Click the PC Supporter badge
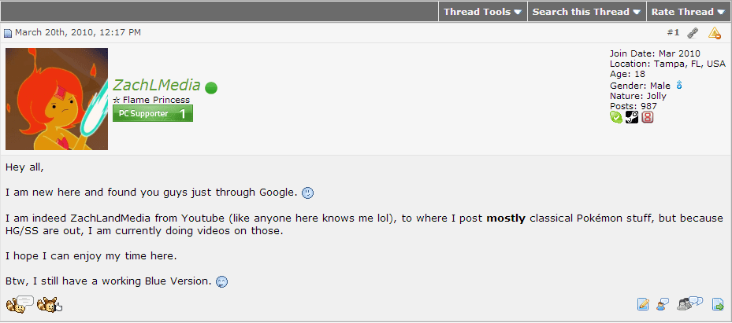Image resolution: width=732 pixels, height=323 pixels. point(153,114)
